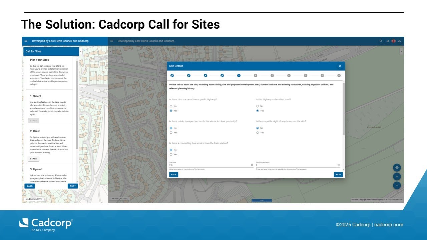This screenshot has width=427, height=240.
Task: Click the '3. Upload' heading
Action: click(x=36, y=169)
